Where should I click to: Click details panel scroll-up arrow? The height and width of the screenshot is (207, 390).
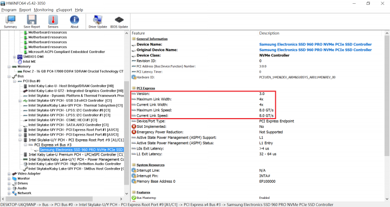(x=387, y=33)
